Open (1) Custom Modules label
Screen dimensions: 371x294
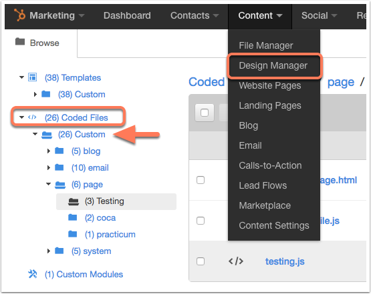pos(84,274)
